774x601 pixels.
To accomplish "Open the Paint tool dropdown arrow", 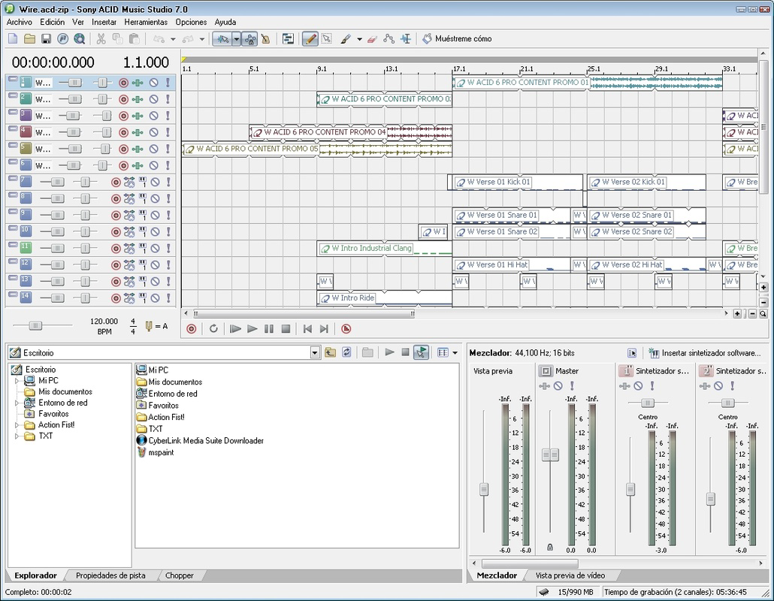I will (x=359, y=39).
